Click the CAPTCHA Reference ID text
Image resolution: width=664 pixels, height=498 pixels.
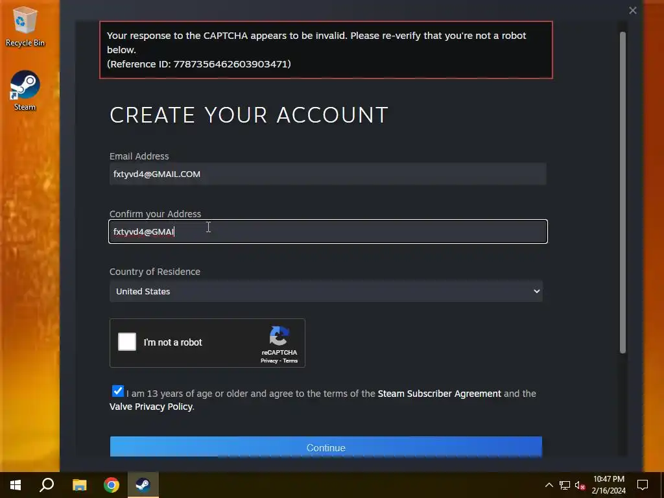coord(198,64)
